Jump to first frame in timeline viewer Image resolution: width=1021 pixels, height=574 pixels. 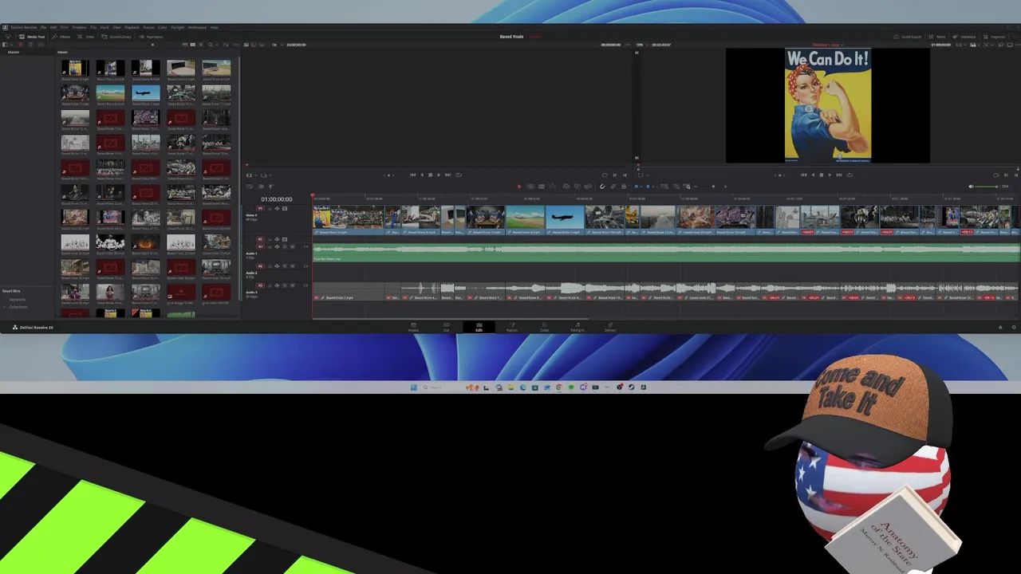tap(803, 175)
